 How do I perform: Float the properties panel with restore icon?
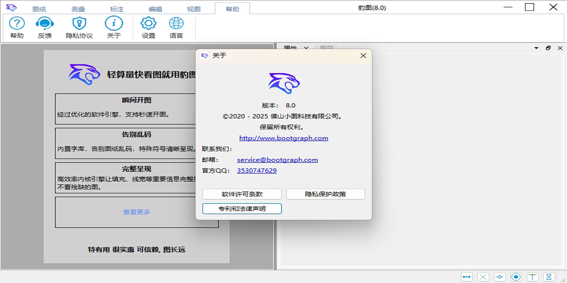click(548, 48)
